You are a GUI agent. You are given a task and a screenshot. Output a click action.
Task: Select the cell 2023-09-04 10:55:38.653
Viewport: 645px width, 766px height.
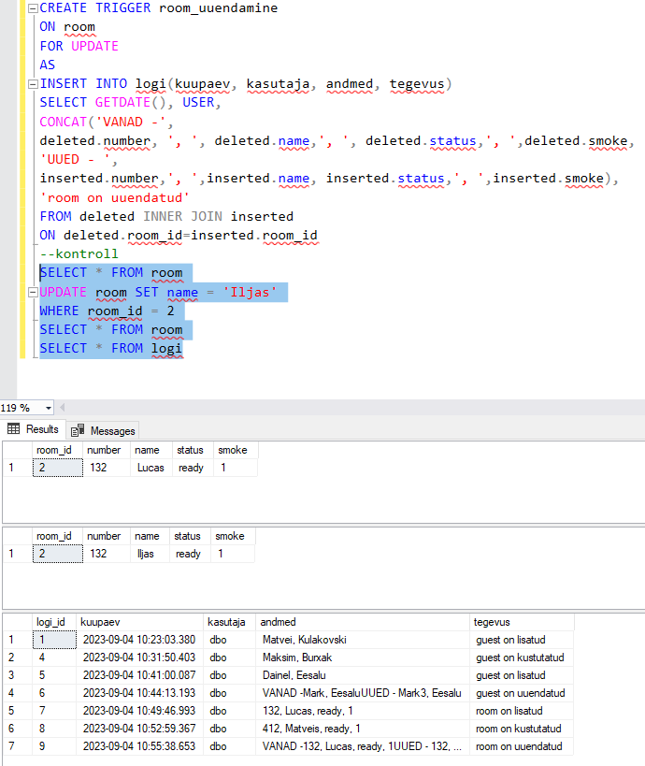click(x=139, y=746)
